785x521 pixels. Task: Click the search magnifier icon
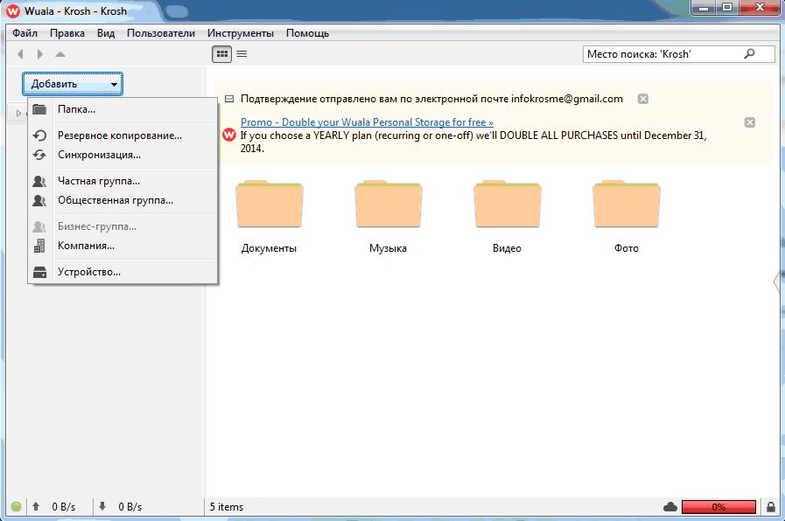[749, 53]
